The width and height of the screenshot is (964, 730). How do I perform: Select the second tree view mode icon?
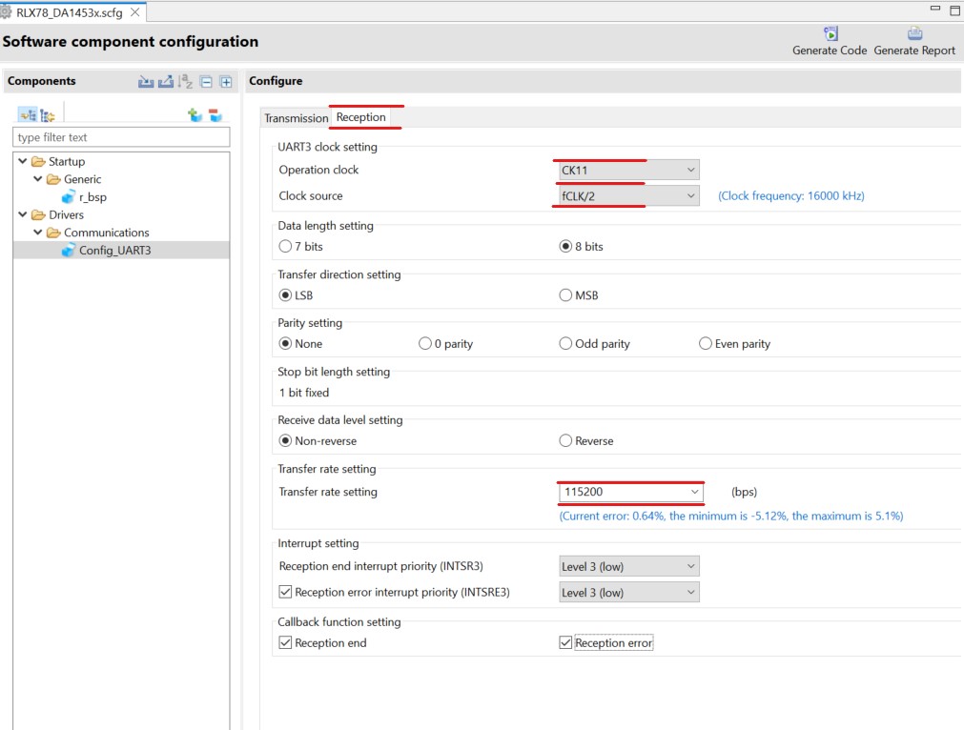point(48,115)
